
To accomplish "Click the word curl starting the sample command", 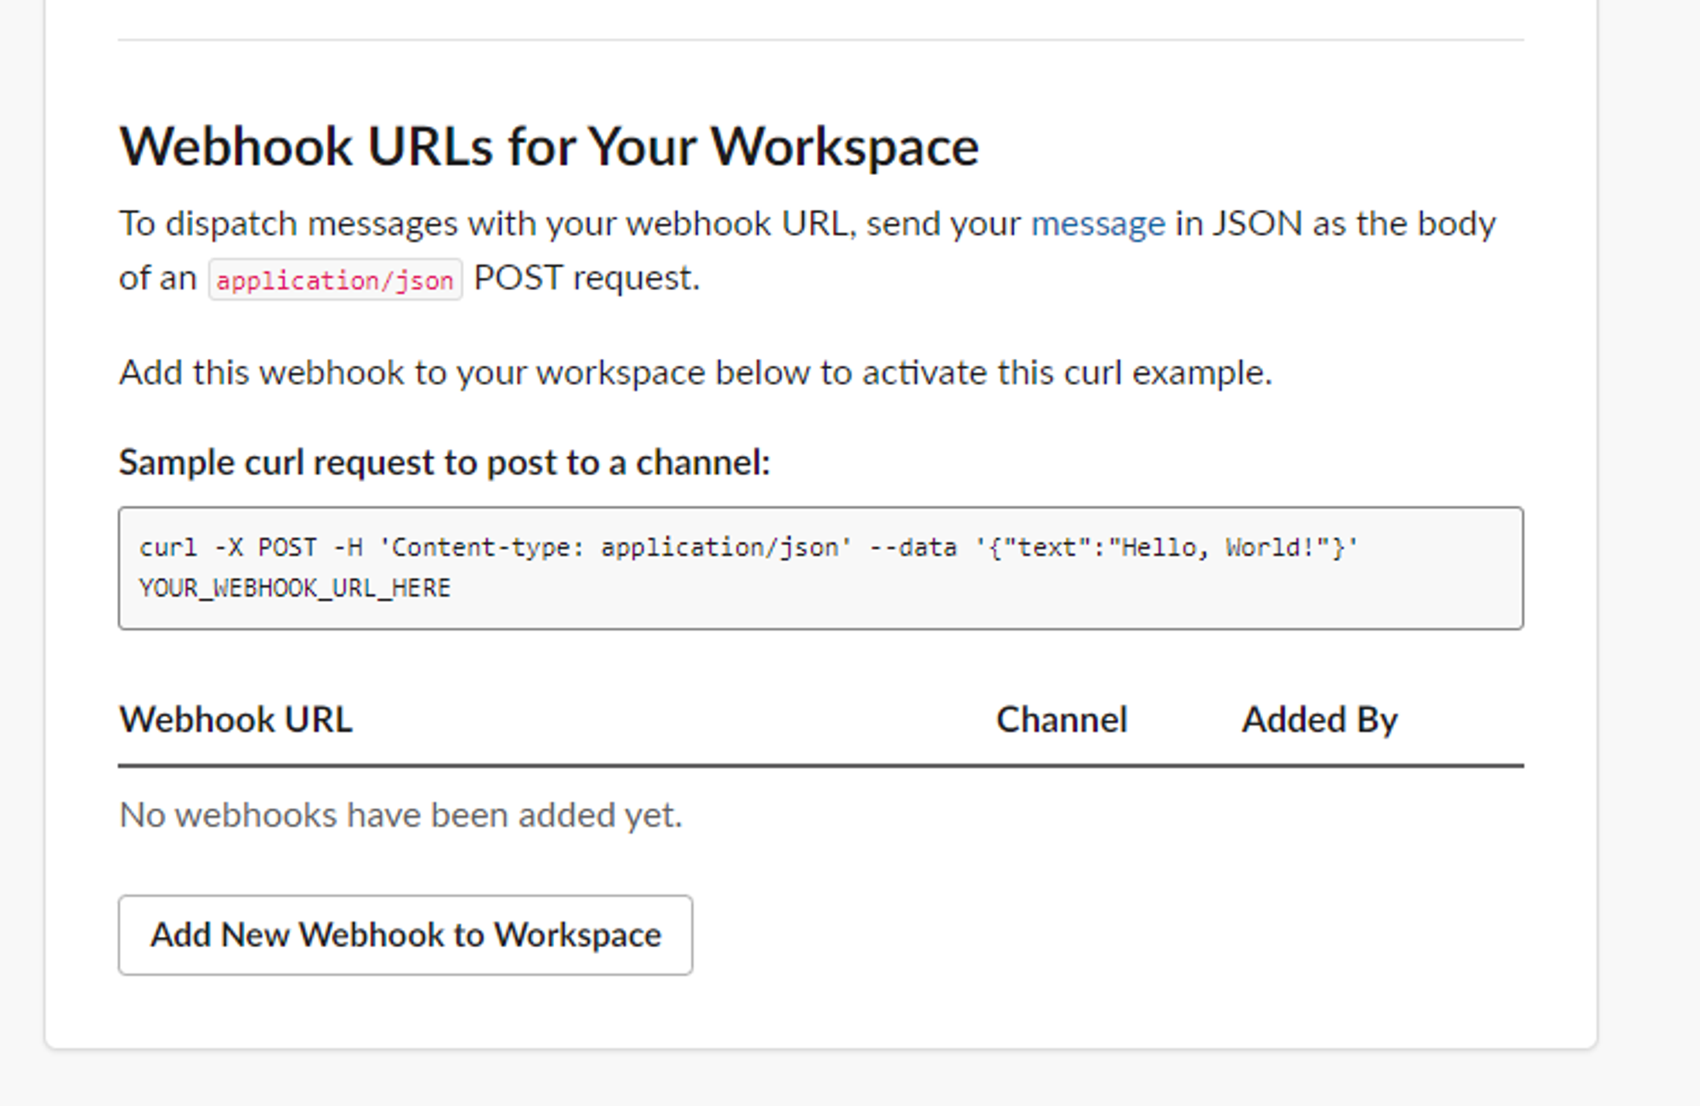I will coord(167,547).
